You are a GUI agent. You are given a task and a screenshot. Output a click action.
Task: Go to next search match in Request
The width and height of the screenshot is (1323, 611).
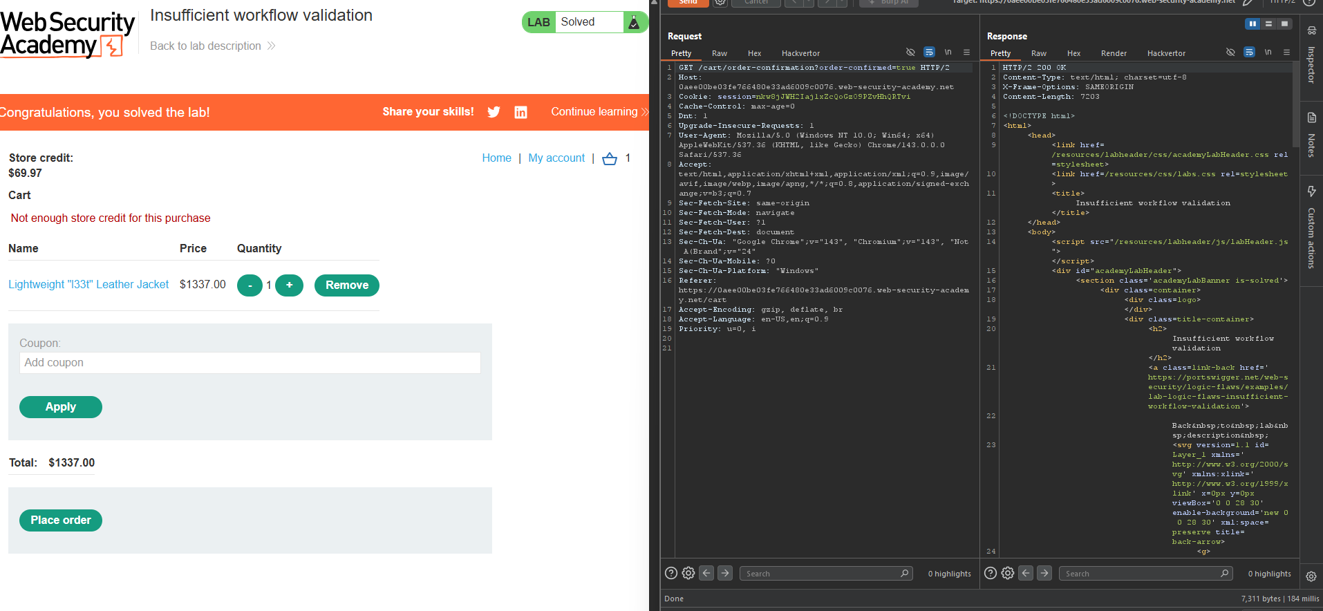click(725, 573)
